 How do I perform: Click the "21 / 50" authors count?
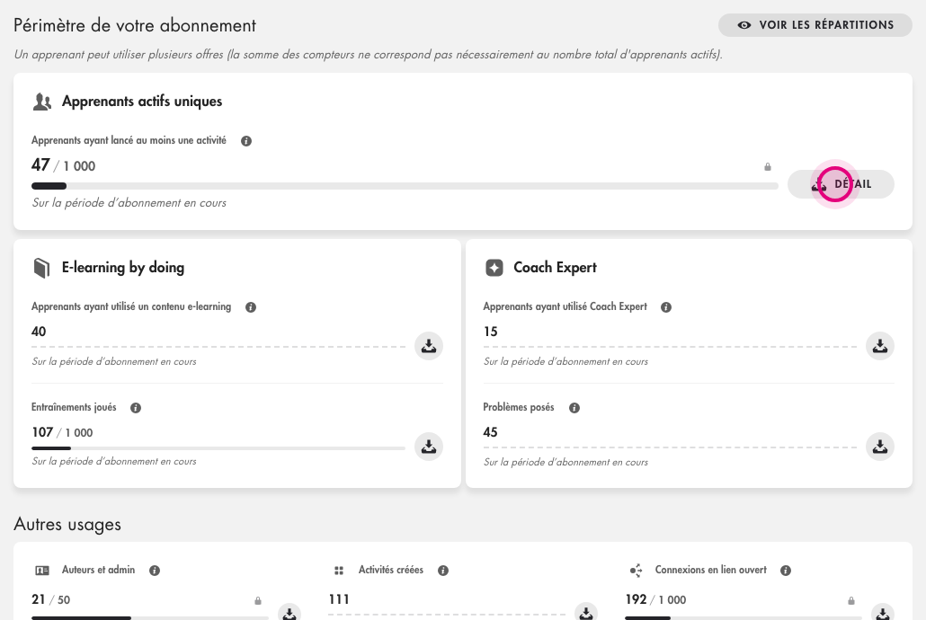50,599
